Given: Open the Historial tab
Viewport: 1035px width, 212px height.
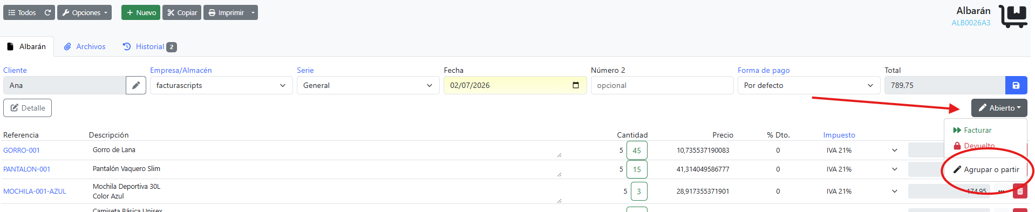Looking at the screenshot, I should (x=149, y=47).
